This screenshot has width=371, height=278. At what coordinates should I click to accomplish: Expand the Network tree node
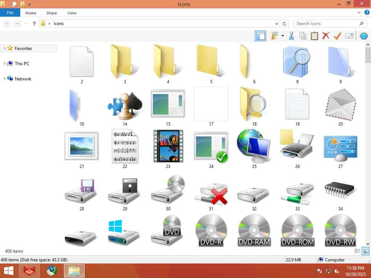[x=4, y=79]
